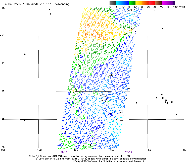Click the '-12' latitude axis label
The width and height of the screenshot is (186, 163).
point(2,36)
